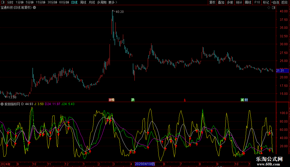
Task: Select the 周线 weekly chart tab
Action: point(83,2)
